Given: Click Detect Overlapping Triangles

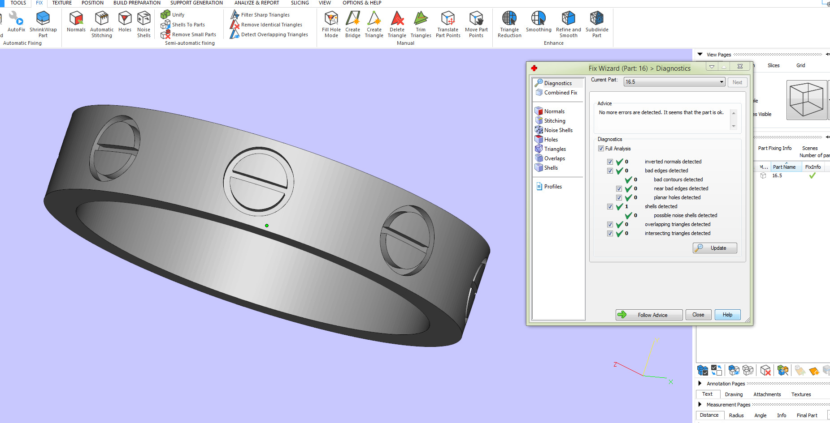Looking at the screenshot, I should (269, 34).
